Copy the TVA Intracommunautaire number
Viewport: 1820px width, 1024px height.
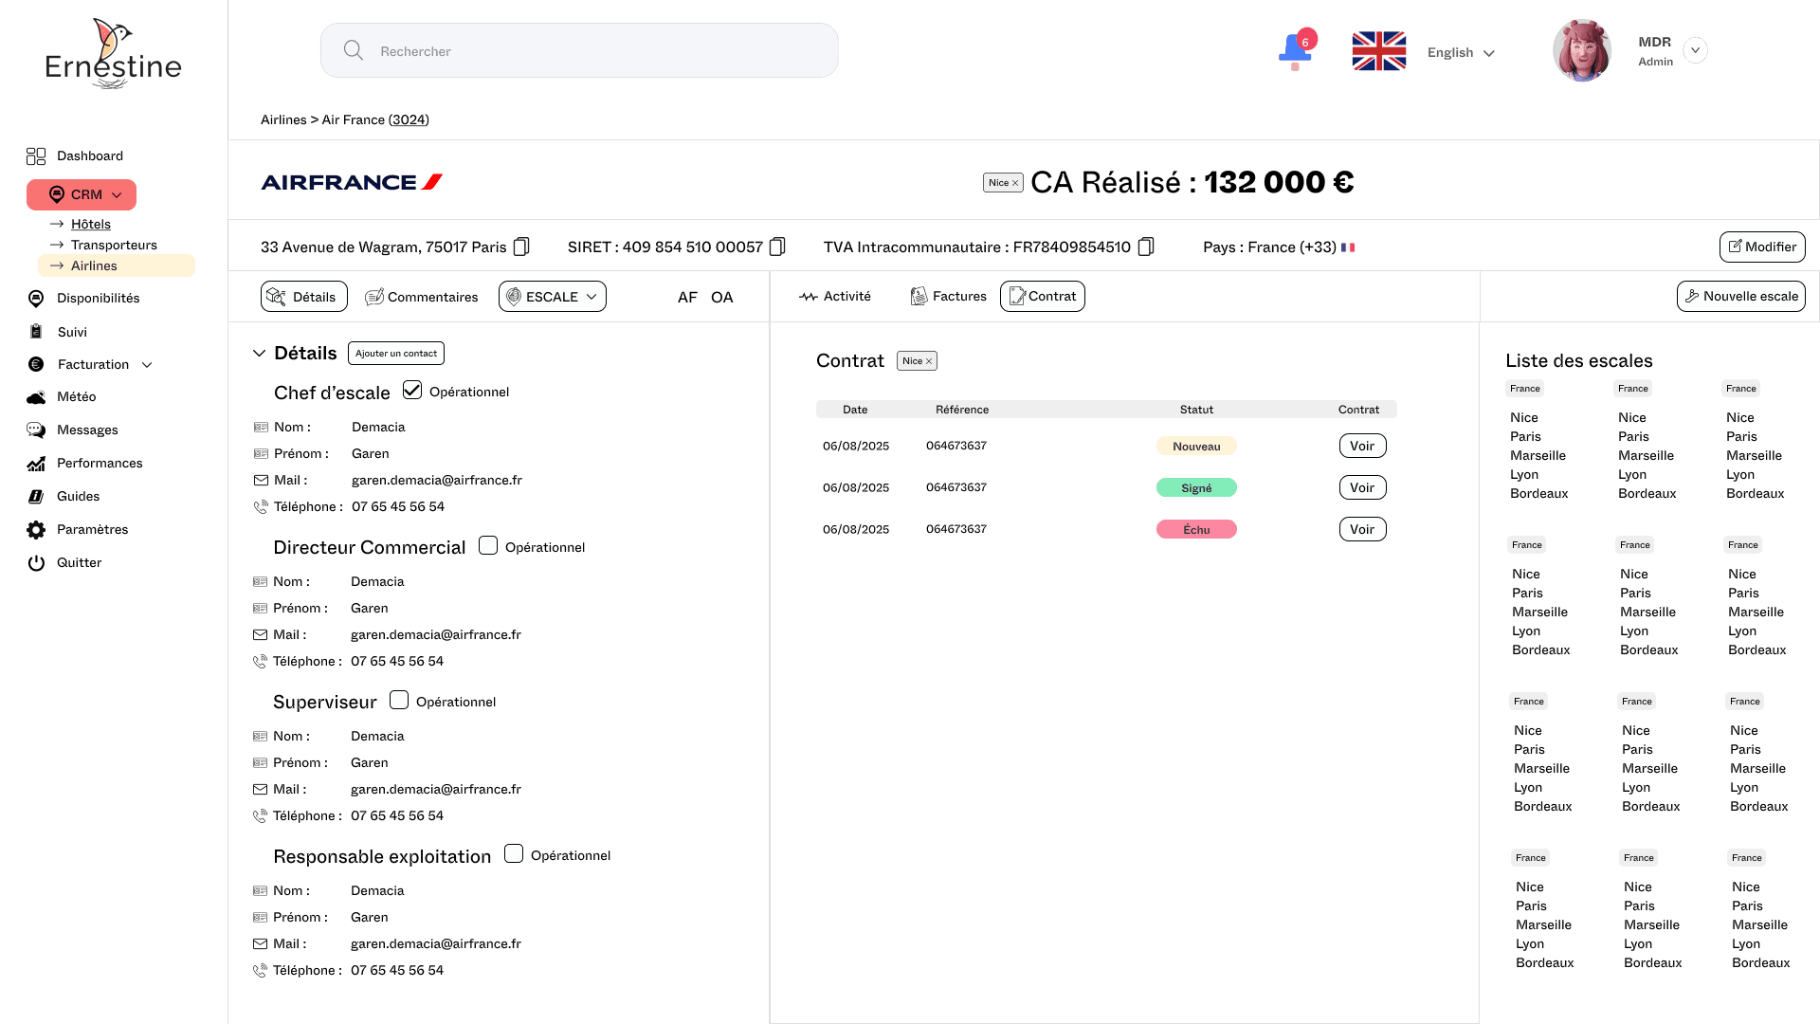1145,247
